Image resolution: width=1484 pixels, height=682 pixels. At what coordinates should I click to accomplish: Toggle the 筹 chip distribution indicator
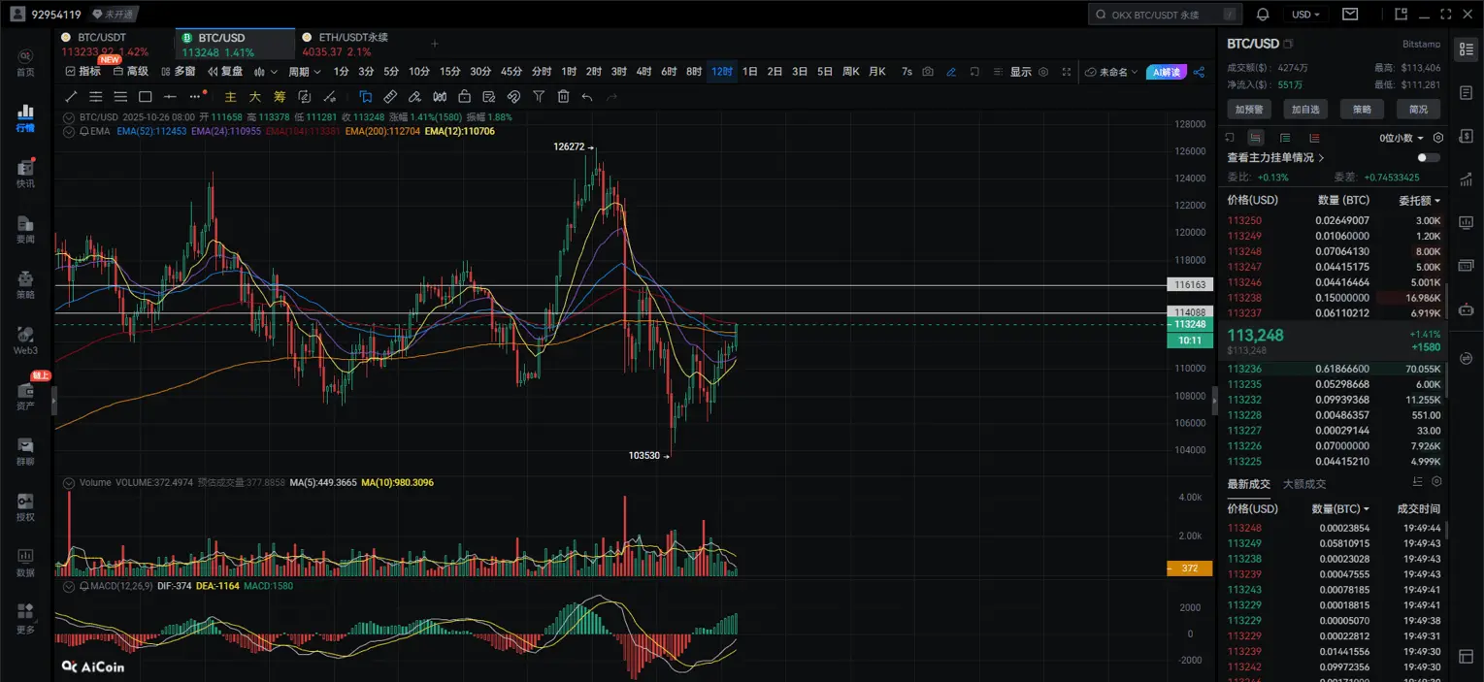(x=280, y=96)
